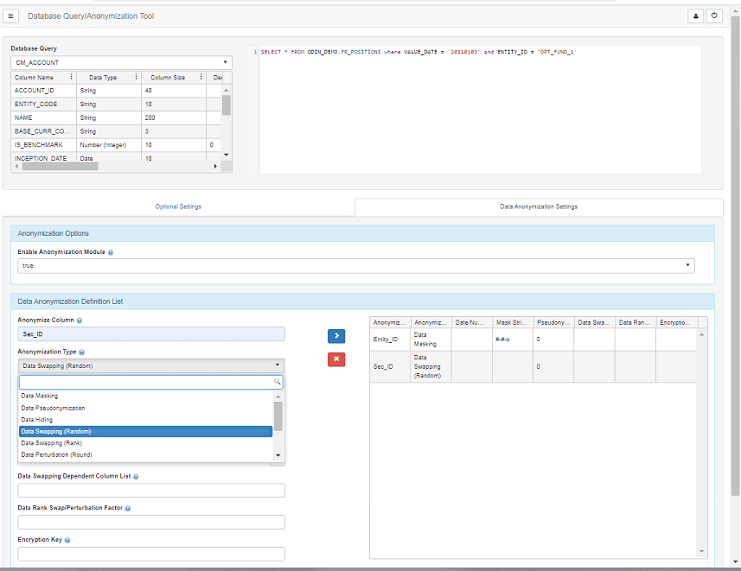
Task: Choose Data Hiding from the type list
Action: (x=145, y=420)
